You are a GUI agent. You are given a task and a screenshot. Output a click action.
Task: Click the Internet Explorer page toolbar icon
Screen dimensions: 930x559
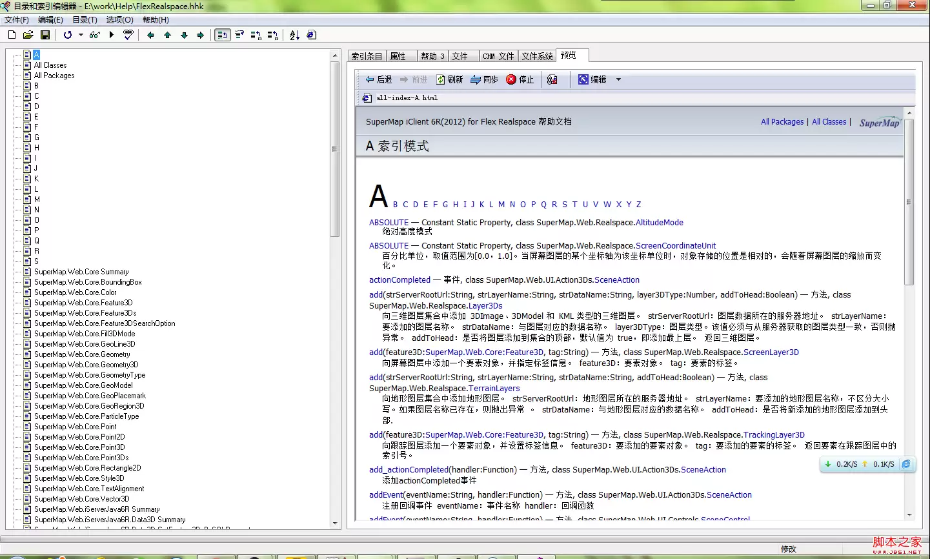click(x=312, y=35)
